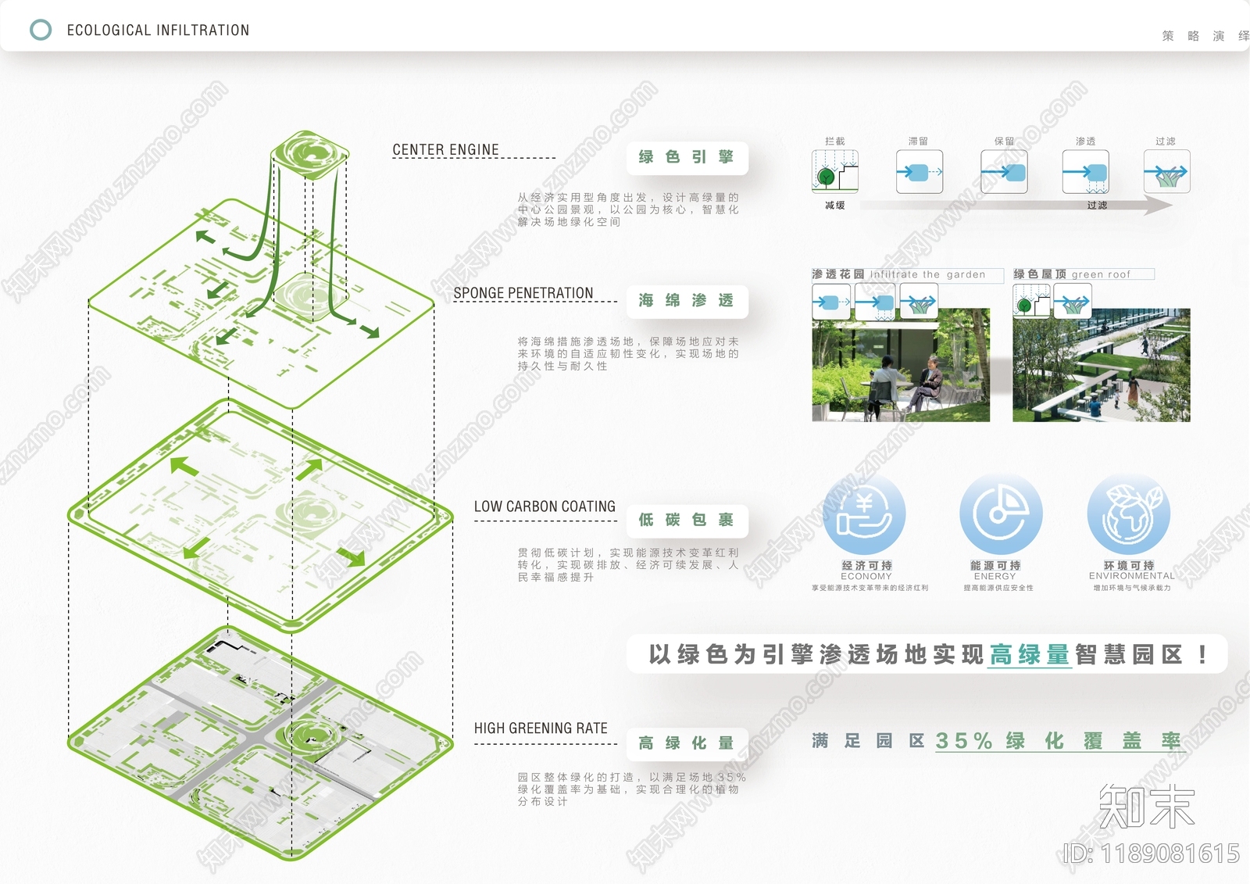The height and width of the screenshot is (884, 1250).
Task: Select the 过滤 filter grass icon in top row
Action: pyautogui.click(x=1167, y=171)
